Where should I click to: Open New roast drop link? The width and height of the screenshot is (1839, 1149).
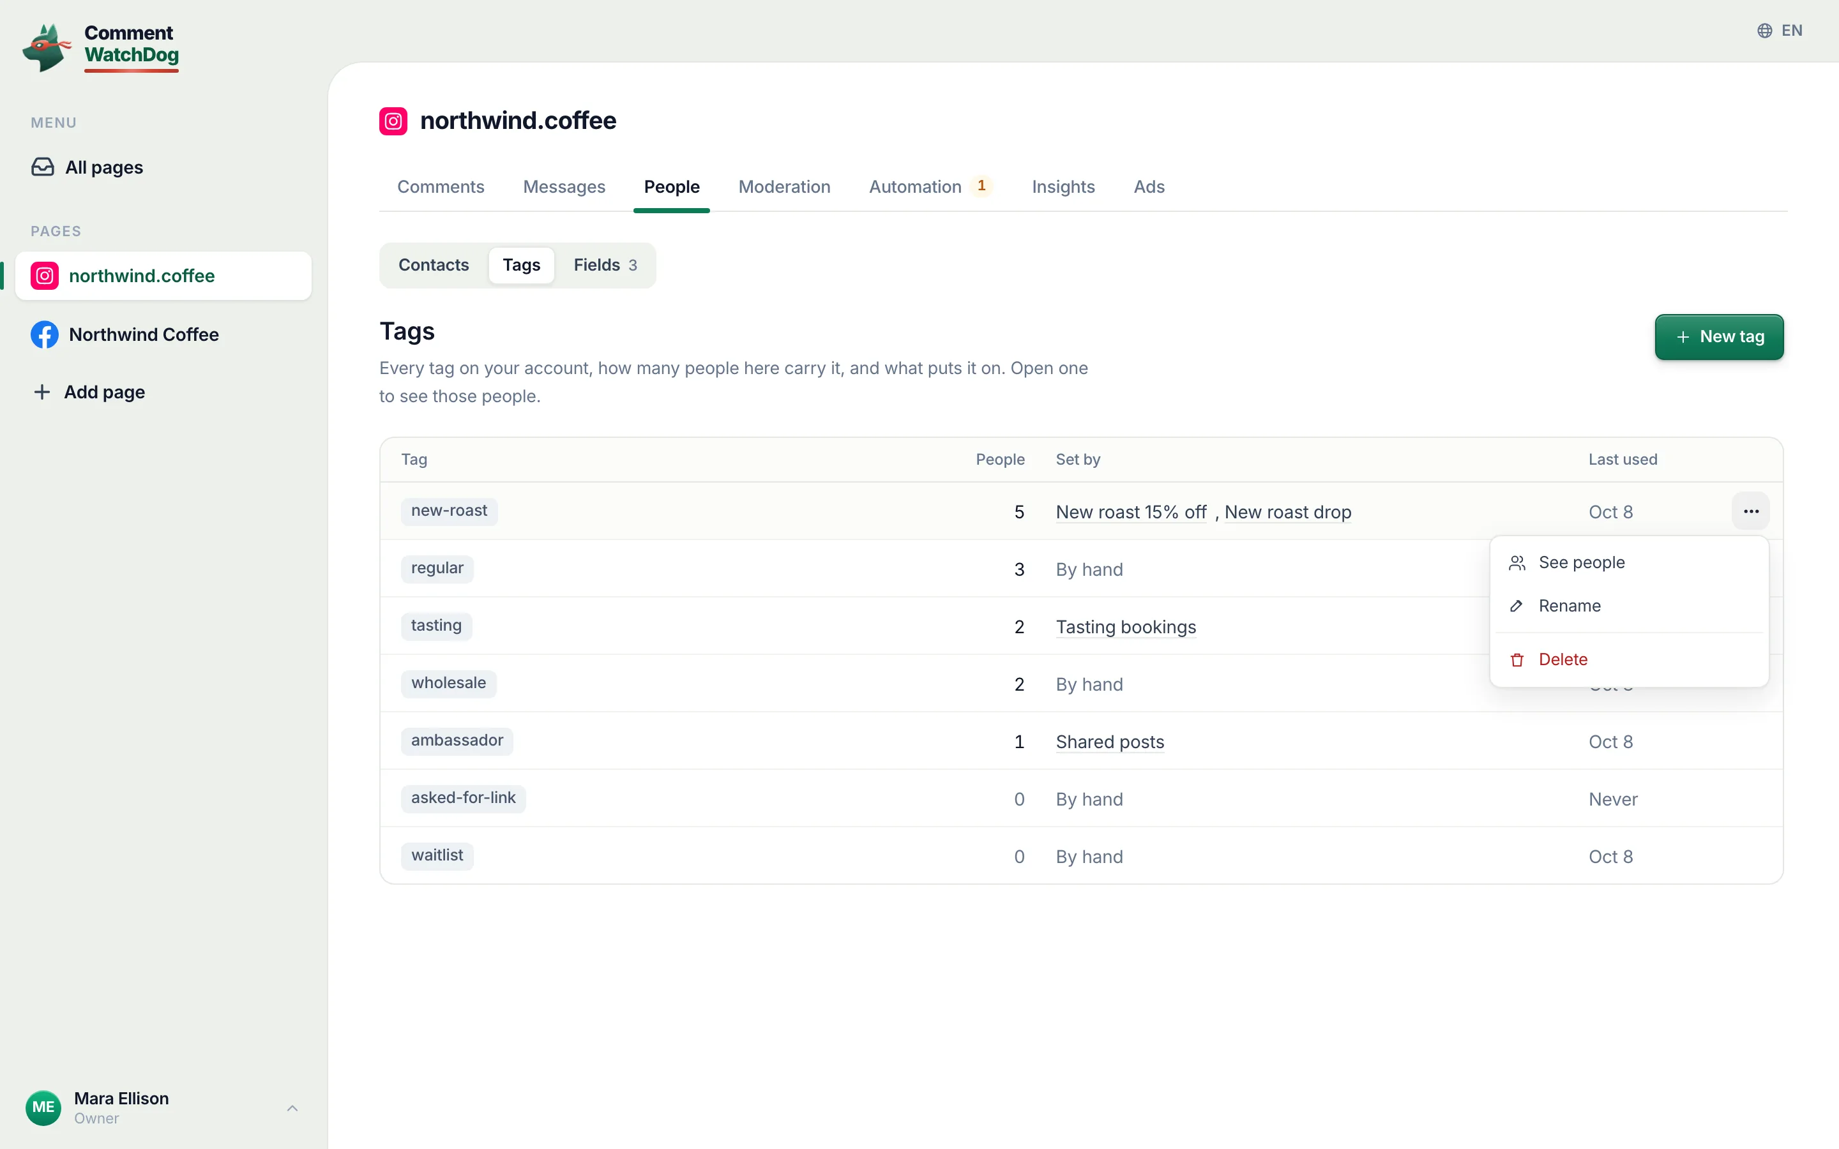click(1288, 512)
